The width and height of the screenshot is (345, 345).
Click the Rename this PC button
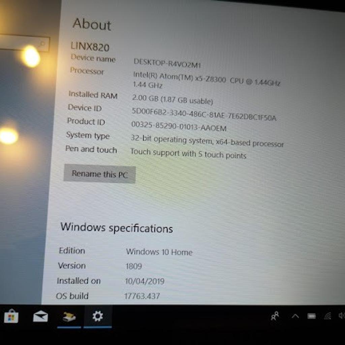coord(99,174)
